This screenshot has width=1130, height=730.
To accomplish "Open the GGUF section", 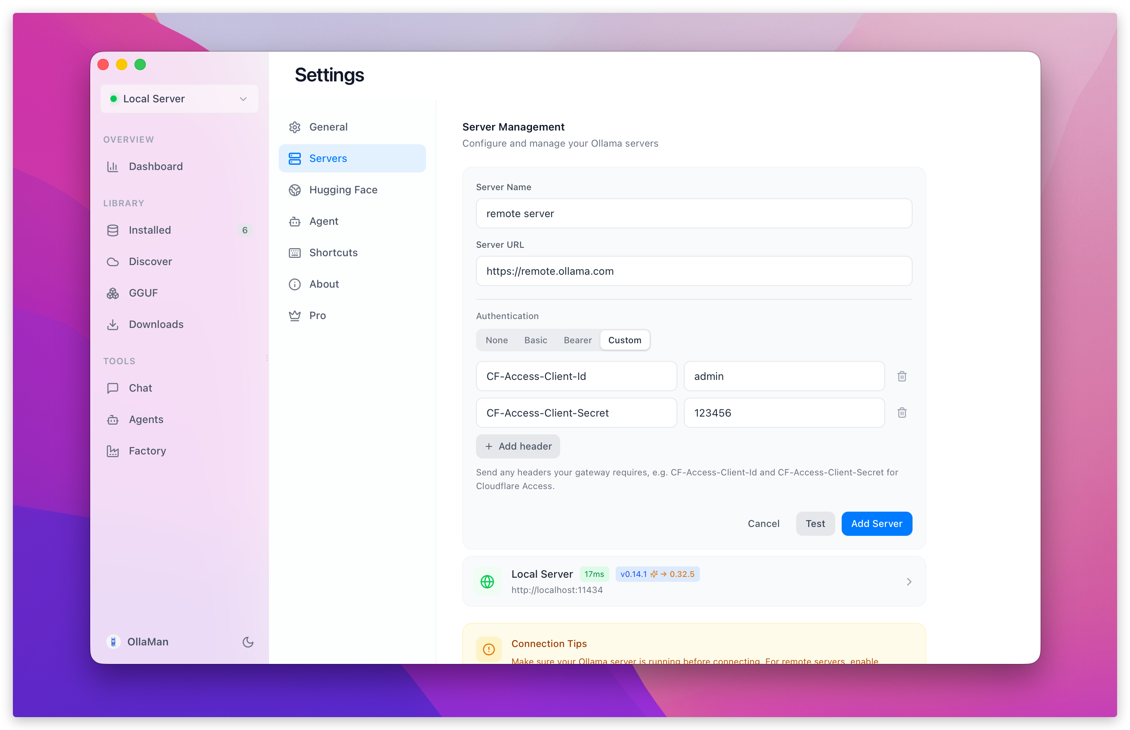I will [179, 293].
